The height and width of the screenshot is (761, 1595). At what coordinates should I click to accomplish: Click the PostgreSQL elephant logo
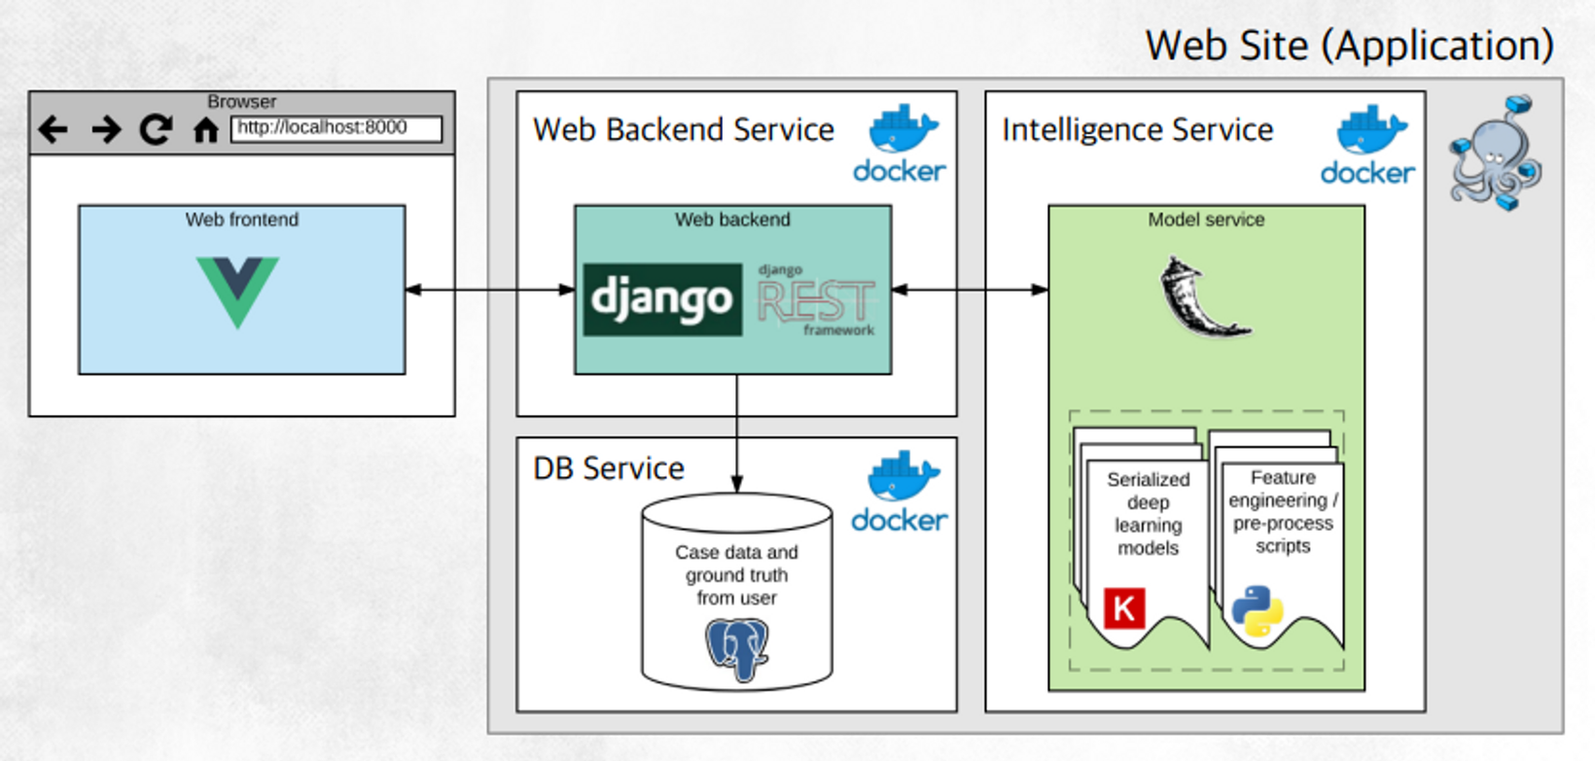(x=736, y=649)
